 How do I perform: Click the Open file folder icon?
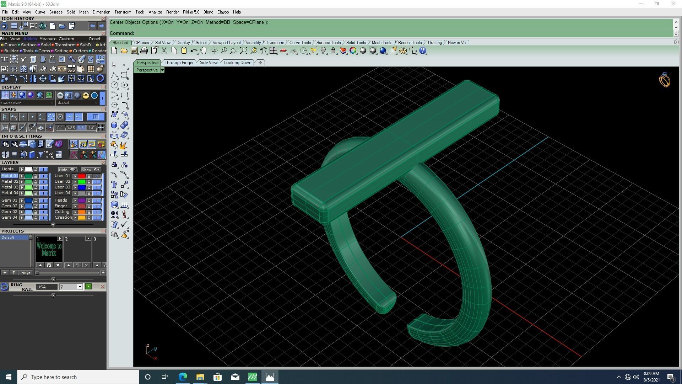coord(124,51)
